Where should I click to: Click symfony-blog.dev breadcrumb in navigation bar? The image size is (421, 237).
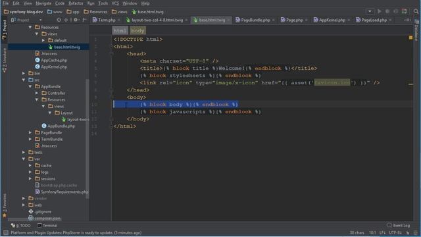(24, 12)
